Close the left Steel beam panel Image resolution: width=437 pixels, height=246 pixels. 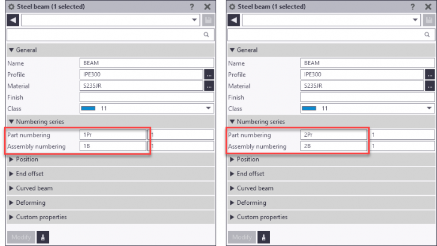[x=207, y=7]
